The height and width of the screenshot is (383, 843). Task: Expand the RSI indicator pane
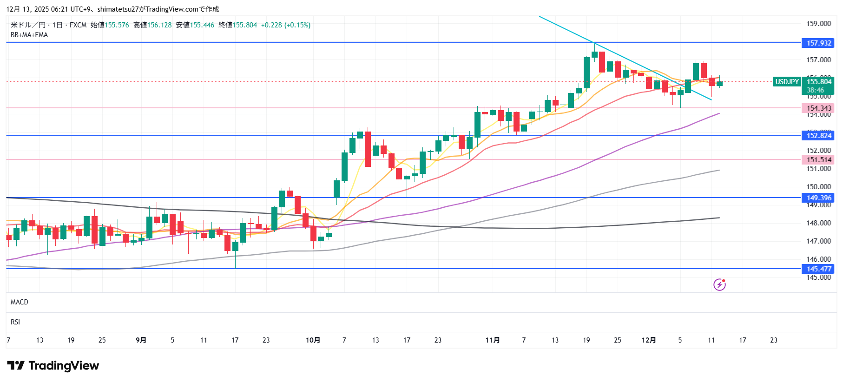click(x=15, y=322)
